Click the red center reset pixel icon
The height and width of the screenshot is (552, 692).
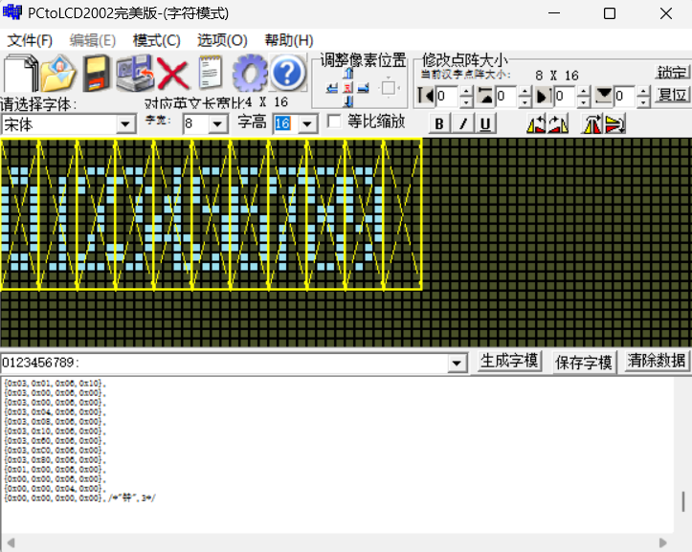(347, 88)
